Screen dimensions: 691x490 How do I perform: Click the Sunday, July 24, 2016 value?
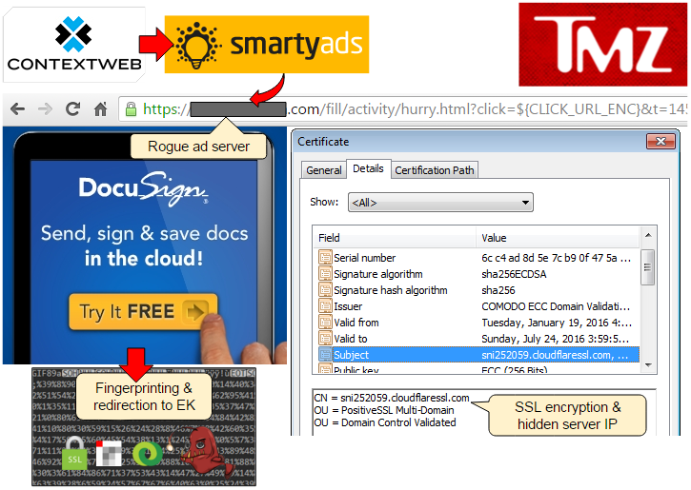(555, 339)
